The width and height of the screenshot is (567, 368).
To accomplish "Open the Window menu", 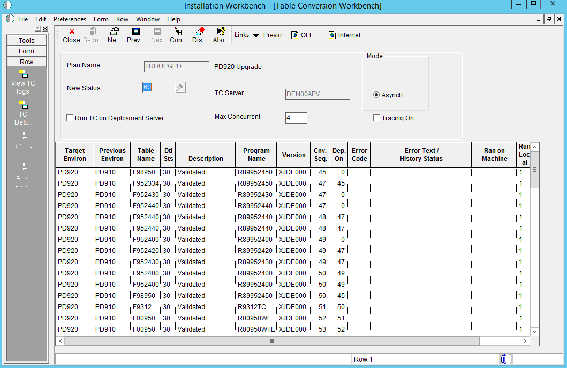I will pyautogui.click(x=148, y=19).
